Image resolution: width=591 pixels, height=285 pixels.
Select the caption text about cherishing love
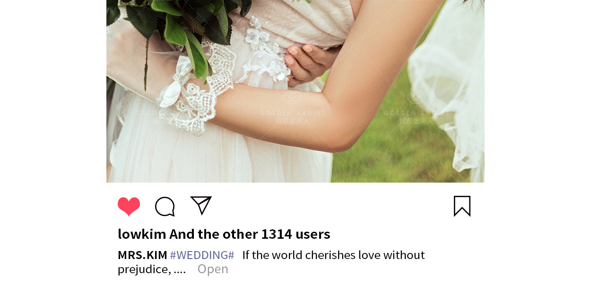(271, 262)
